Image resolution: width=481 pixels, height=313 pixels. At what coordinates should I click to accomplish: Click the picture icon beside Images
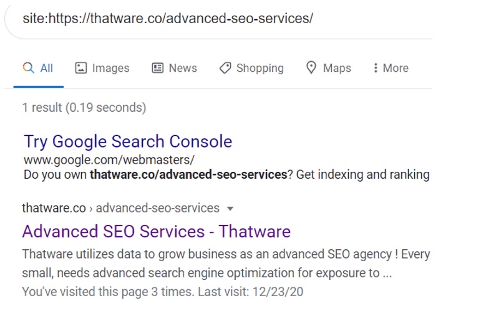pos(80,68)
